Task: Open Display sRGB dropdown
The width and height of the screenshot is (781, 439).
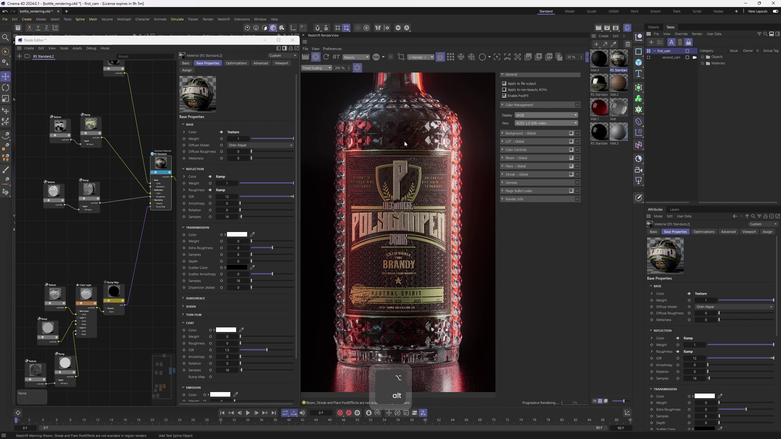Action: [x=546, y=115]
